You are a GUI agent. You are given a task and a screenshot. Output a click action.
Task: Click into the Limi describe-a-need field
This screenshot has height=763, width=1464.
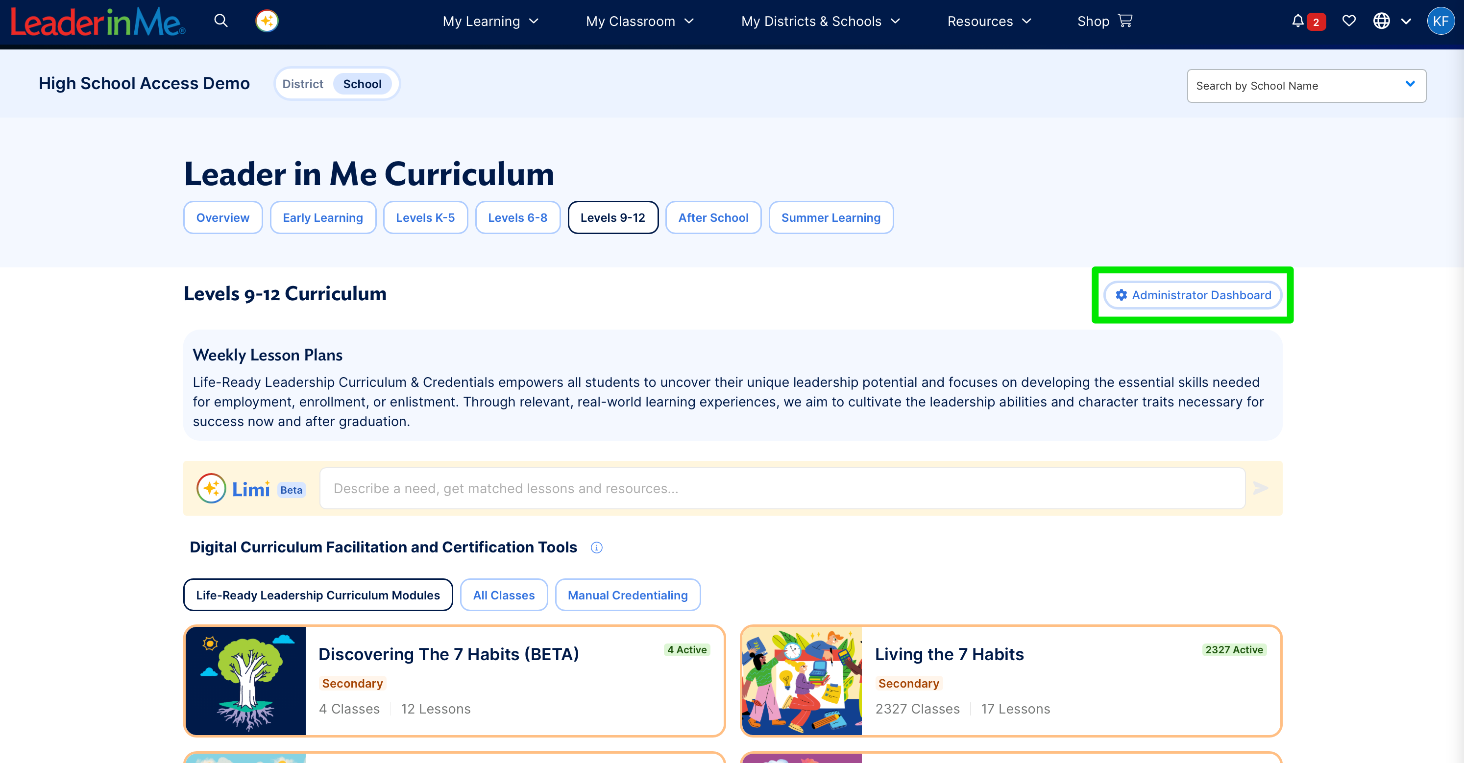click(x=782, y=488)
